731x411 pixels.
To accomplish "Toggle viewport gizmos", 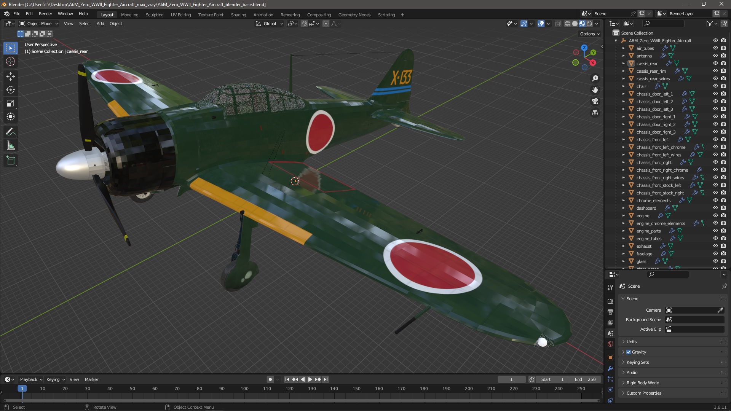I will point(524,24).
